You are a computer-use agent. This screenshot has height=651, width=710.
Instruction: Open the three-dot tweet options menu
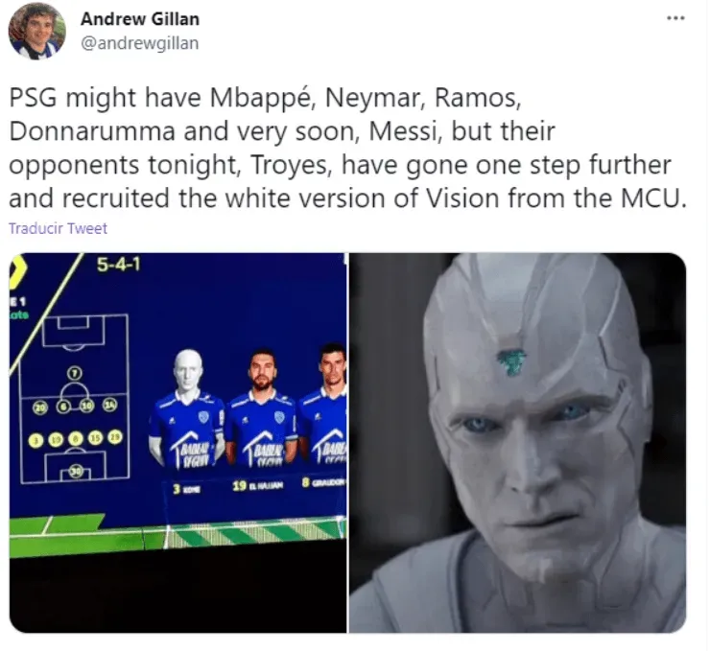click(x=675, y=18)
